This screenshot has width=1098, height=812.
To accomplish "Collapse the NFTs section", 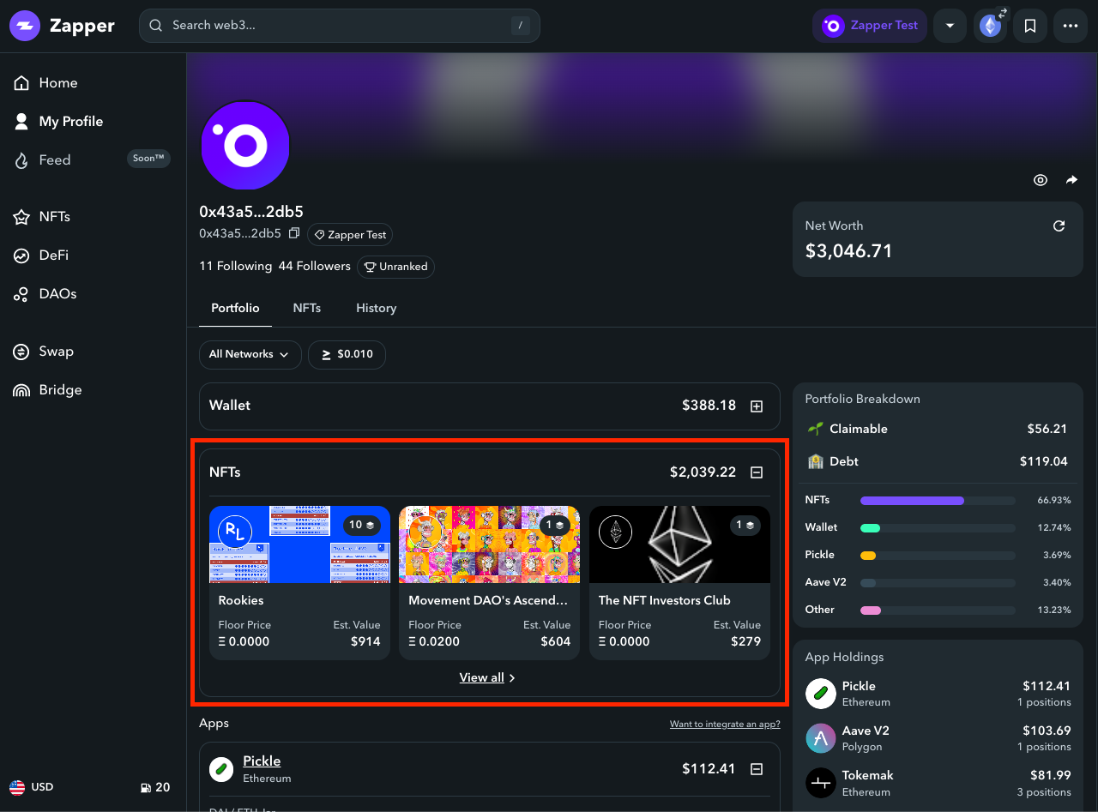I will pos(757,472).
